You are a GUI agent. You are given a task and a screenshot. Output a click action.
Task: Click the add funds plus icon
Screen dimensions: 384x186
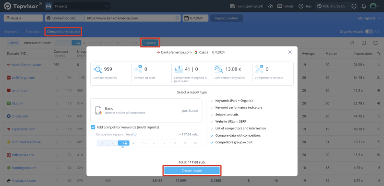(354, 6)
